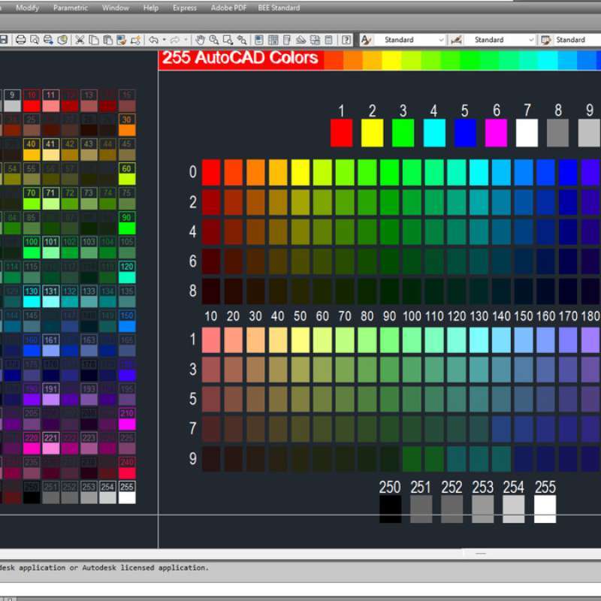Click the red swatch labeled 10

coord(31,102)
